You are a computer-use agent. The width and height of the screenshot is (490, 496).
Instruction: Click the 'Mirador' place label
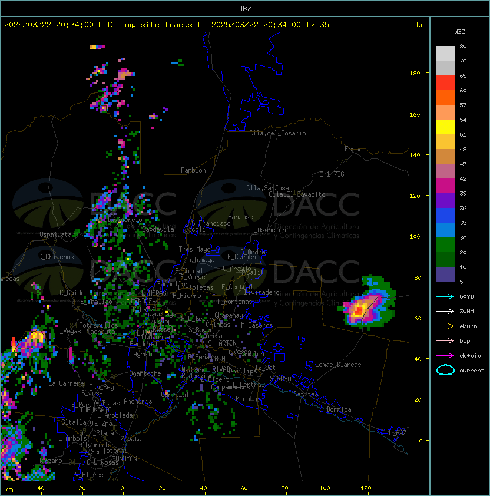pyautogui.click(x=249, y=399)
